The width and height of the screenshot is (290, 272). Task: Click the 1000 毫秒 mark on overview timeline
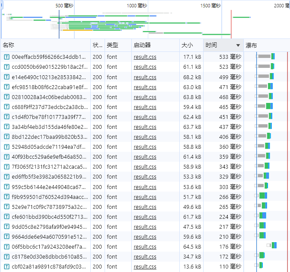pos(137,6)
